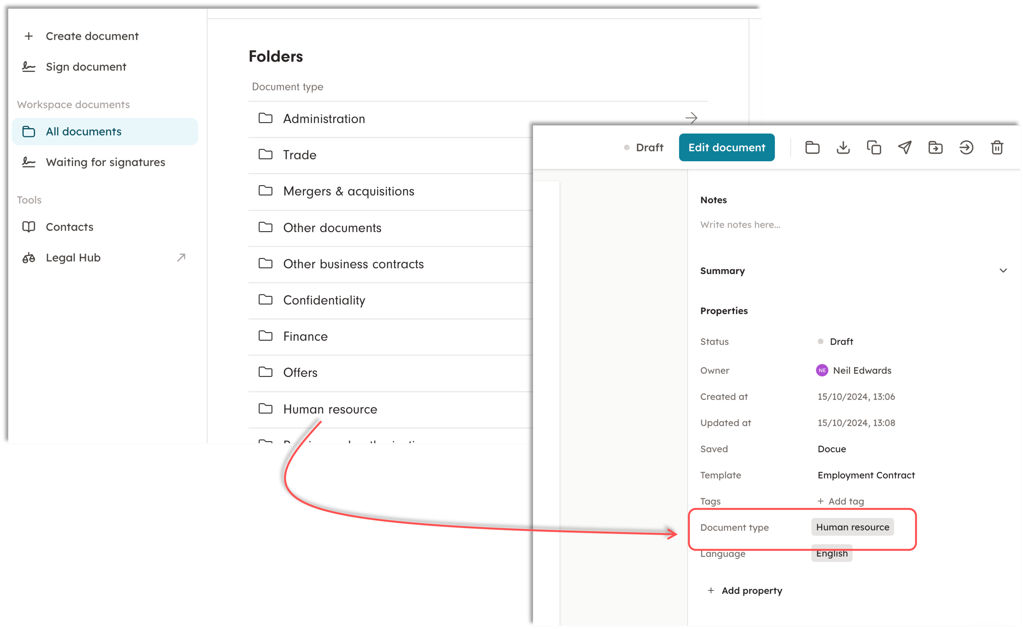Click the move to folder icon
This screenshot has width=1023, height=629.
tap(935, 148)
